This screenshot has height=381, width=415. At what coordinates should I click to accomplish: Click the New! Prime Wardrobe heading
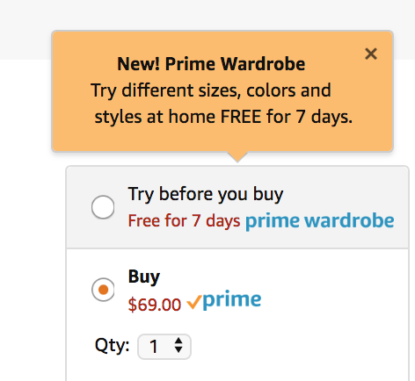click(x=211, y=64)
